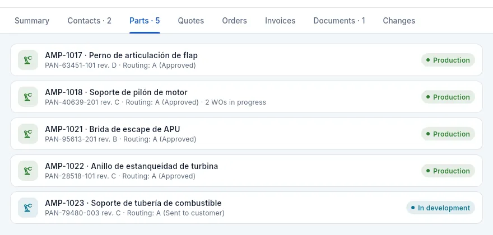Open the Orders tab
Viewport: 493px width, 235px height.
(235, 21)
